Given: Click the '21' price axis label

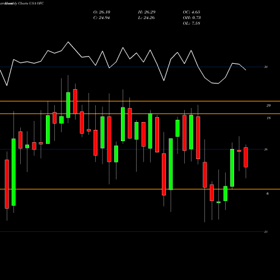Looking at the screenshot, I should [x=266, y=232].
